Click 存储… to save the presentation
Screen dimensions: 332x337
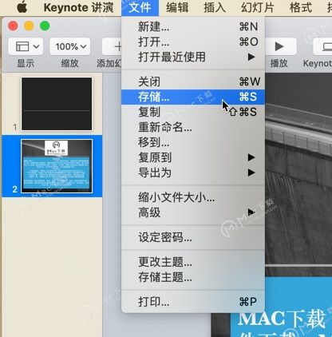(x=193, y=97)
